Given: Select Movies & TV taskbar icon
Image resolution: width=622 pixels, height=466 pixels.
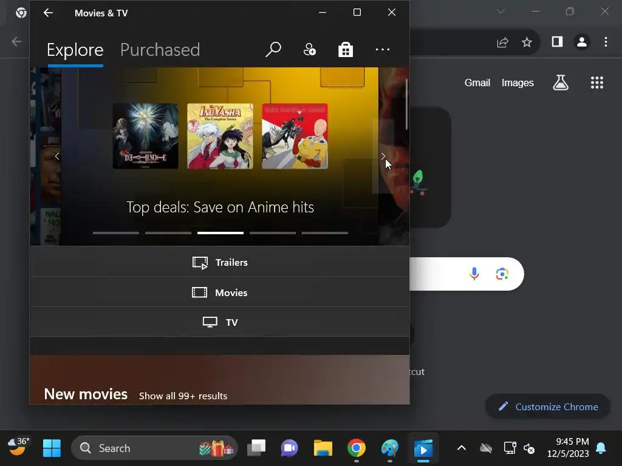Looking at the screenshot, I should 423,448.
